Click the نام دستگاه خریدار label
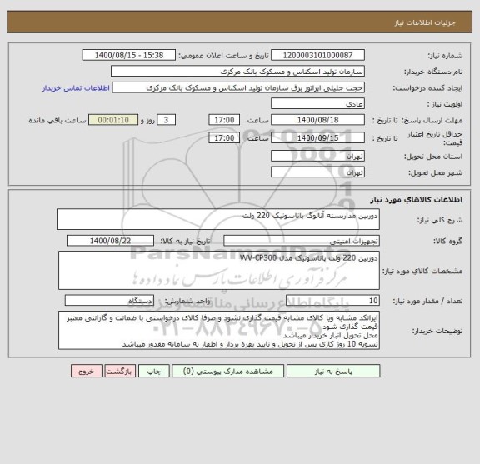The width and height of the screenshot is (480, 464). coord(433,72)
